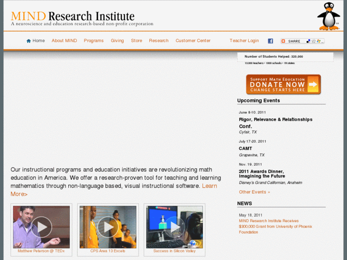Click the Delicious bookmark icon in share bar
The height and width of the screenshot is (260, 347).
pyautogui.click(x=308, y=41)
